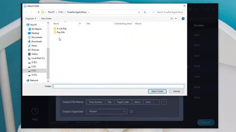Open Downloads in sidebar
This screenshot has height=132, width=236.
[35, 41]
